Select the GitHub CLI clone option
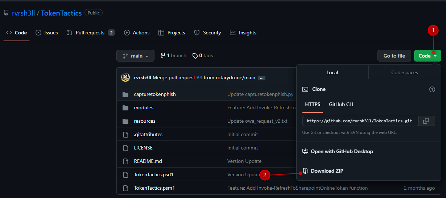Viewport: 446px width, 198px height. coord(341,104)
